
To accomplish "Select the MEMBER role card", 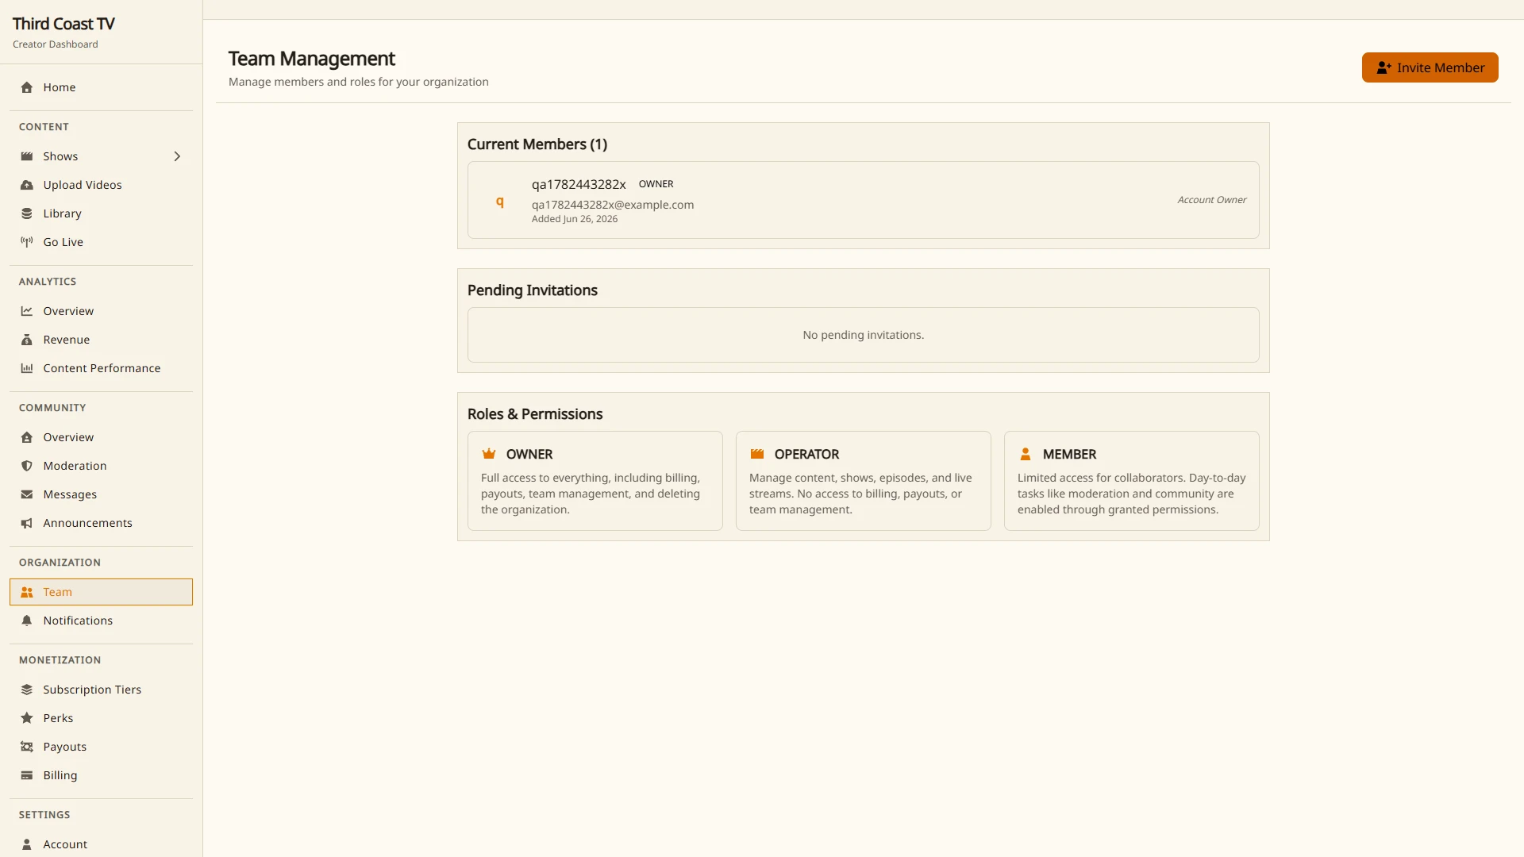I will (x=1132, y=481).
